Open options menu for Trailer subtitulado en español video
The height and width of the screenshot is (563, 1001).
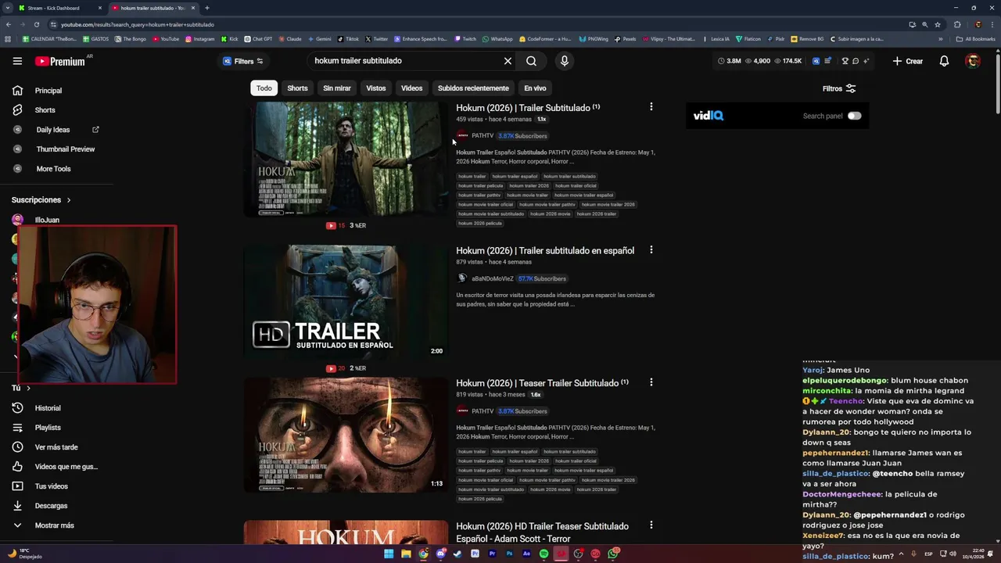click(651, 250)
